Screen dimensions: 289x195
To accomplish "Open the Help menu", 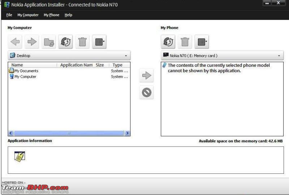I will (68, 15).
